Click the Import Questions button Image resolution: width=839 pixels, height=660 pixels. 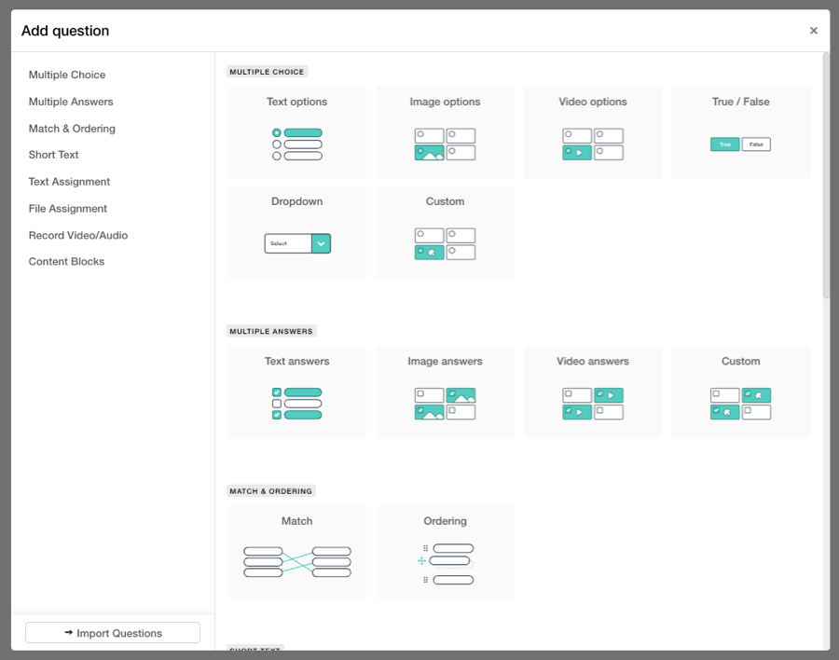113,633
